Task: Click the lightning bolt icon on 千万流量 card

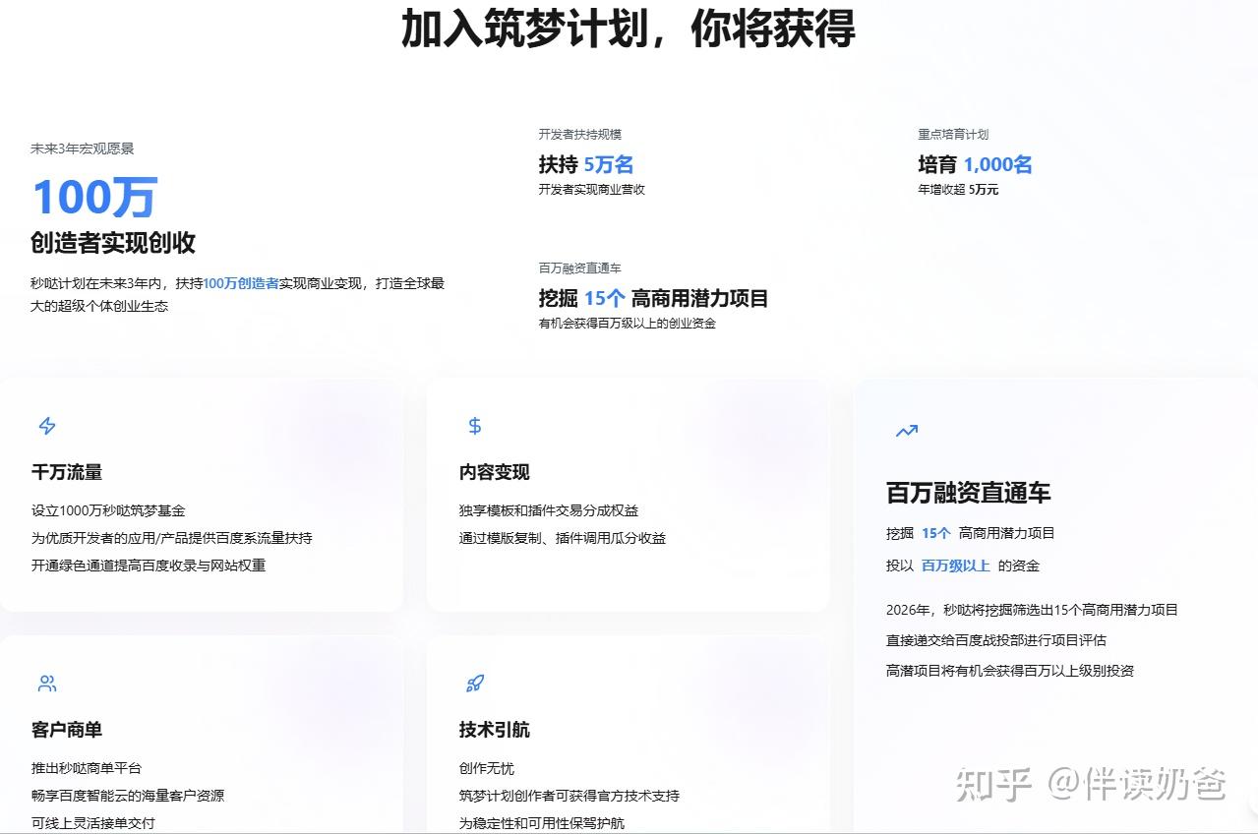Action: coord(46,425)
